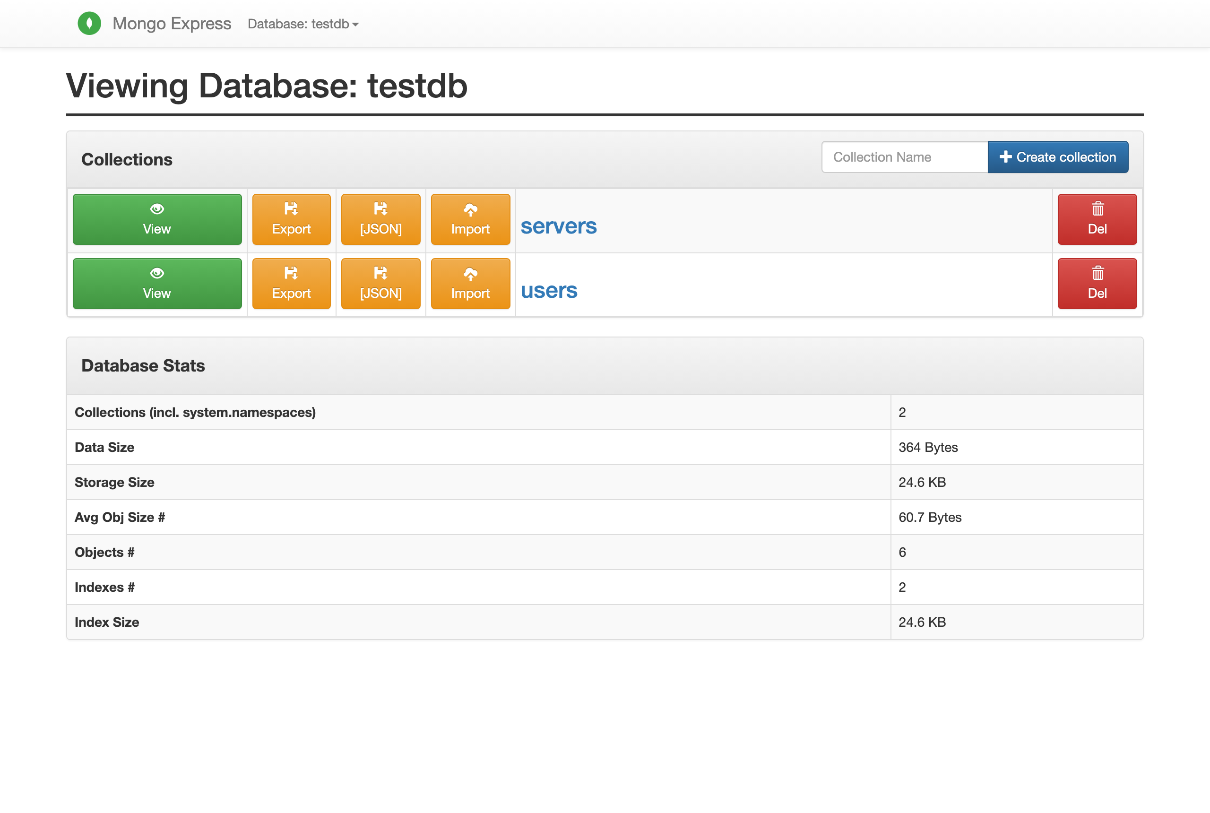Image resolution: width=1210 pixels, height=813 pixels.
Task: Import into the users collection
Action: point(470,284)
